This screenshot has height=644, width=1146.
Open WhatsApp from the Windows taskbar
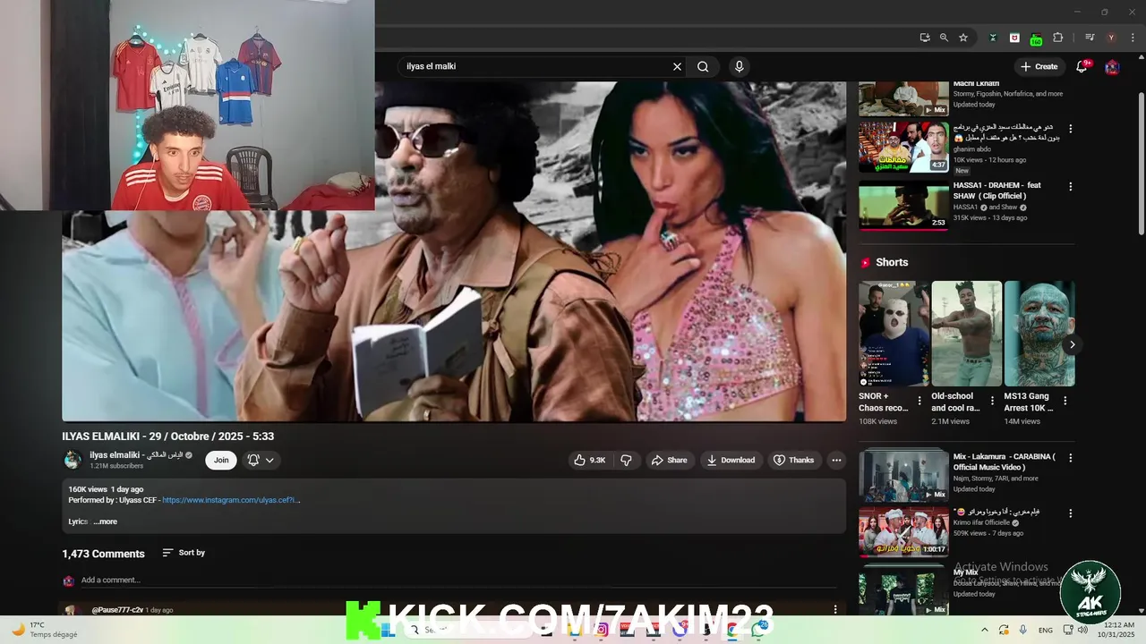[757, 630]
